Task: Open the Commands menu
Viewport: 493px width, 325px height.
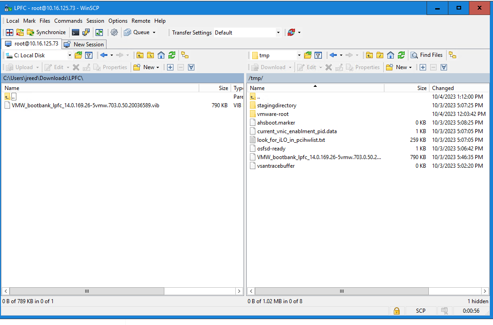Action: (x=68, y=21)
